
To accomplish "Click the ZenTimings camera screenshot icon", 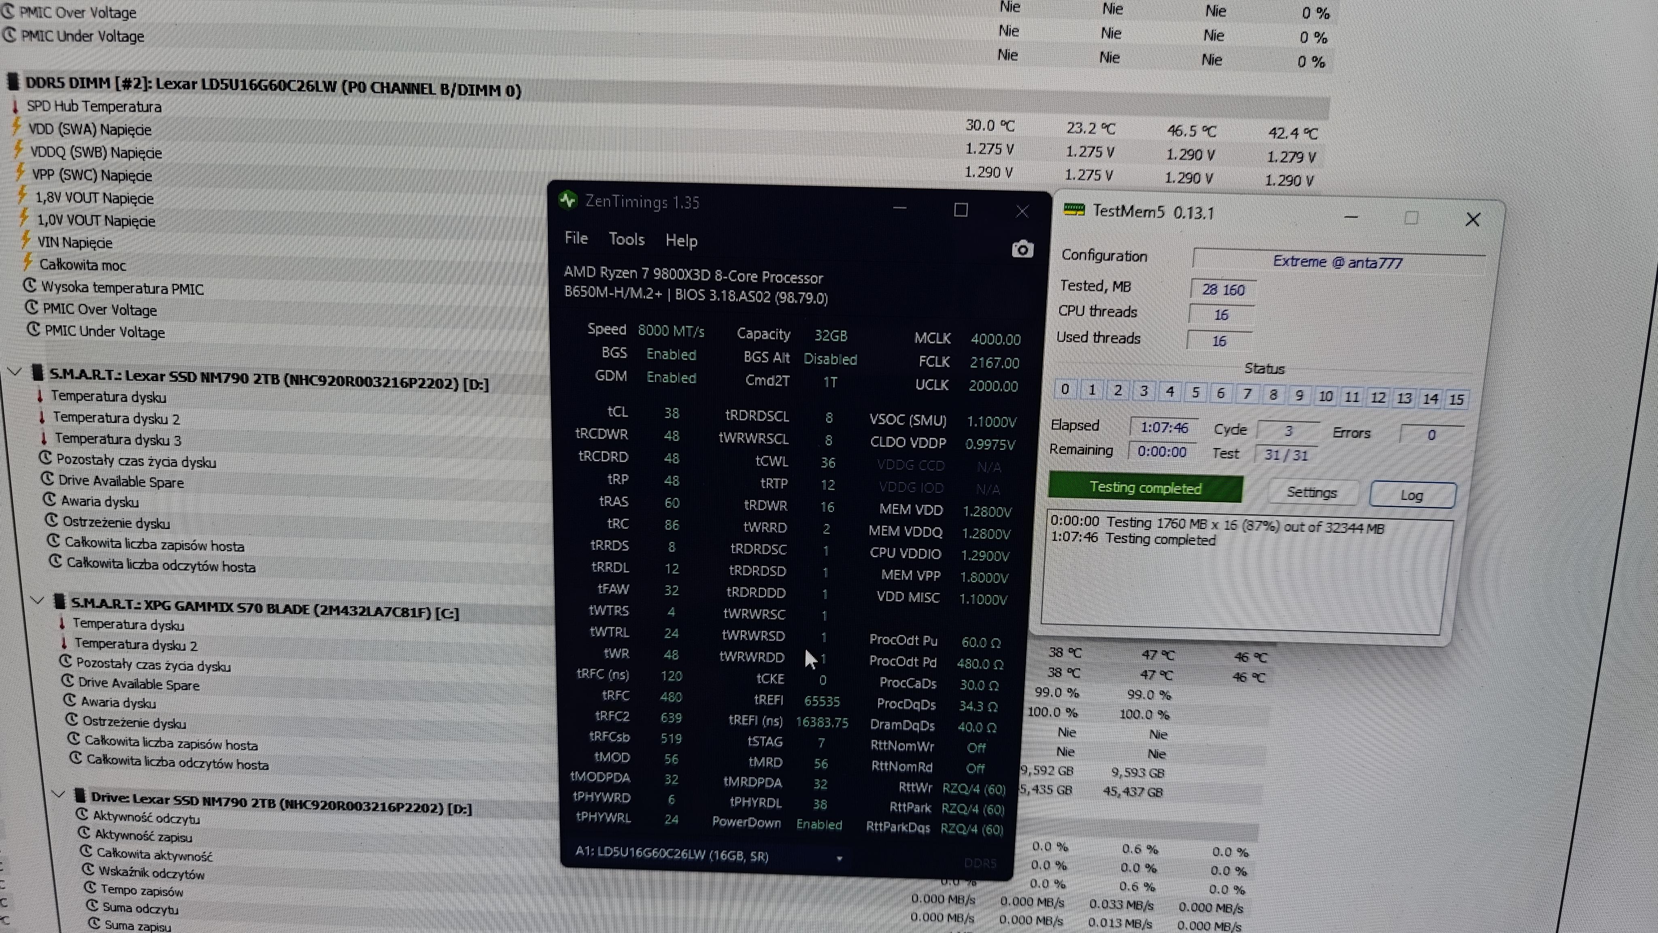I will point(1022,249).
